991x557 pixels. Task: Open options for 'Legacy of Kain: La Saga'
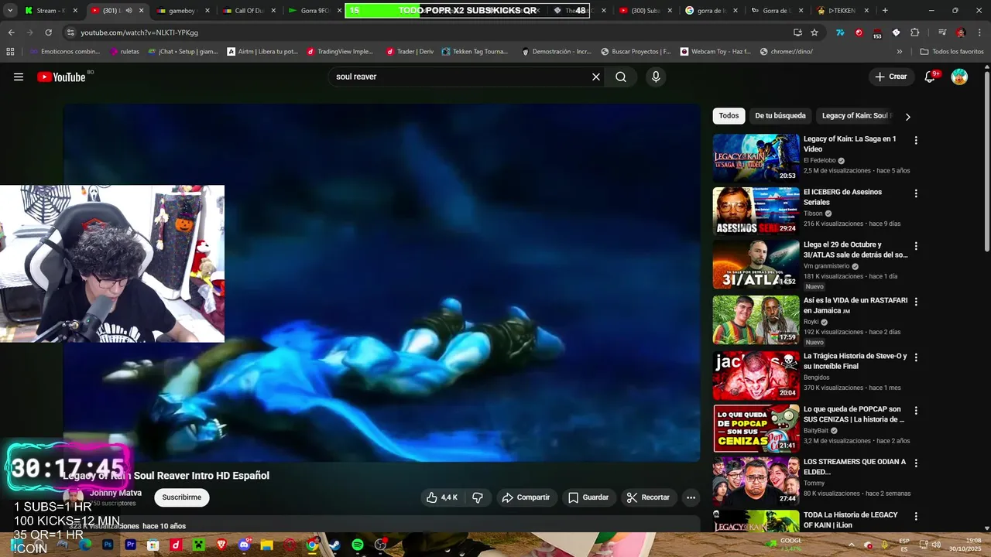point(916,141)
